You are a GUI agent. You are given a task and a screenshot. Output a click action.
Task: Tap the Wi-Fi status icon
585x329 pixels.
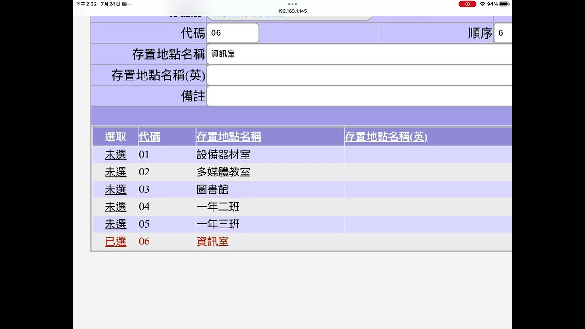point(483,4)
